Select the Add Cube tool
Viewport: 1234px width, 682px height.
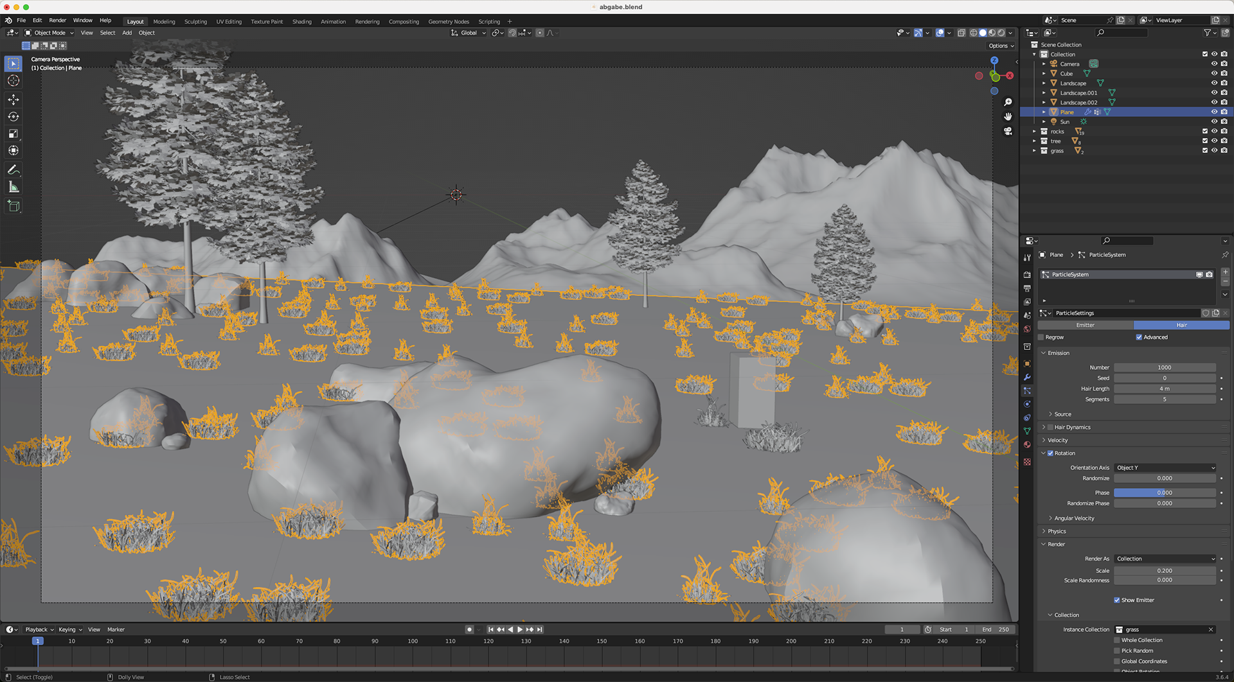(13, 207)
